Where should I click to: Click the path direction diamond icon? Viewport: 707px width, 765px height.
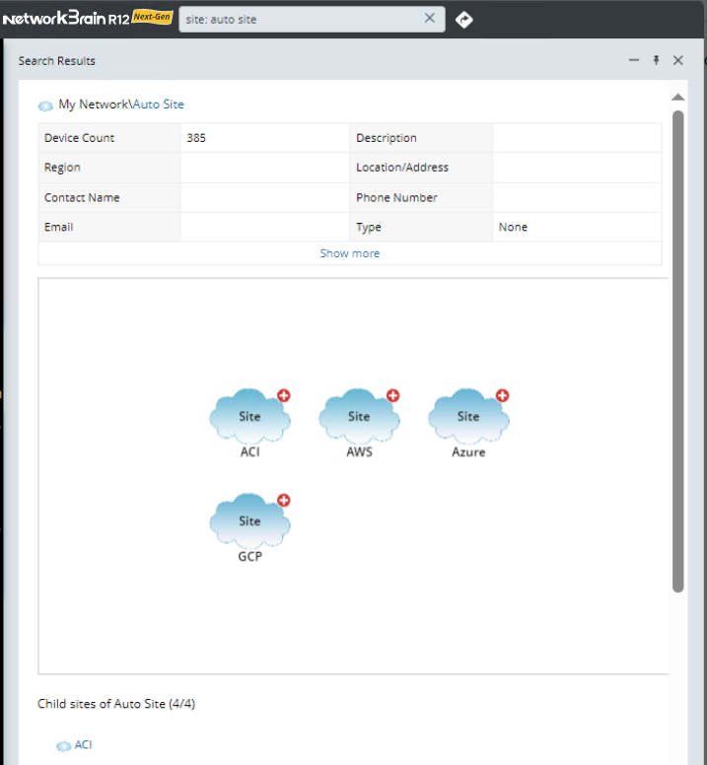(463, 20)
